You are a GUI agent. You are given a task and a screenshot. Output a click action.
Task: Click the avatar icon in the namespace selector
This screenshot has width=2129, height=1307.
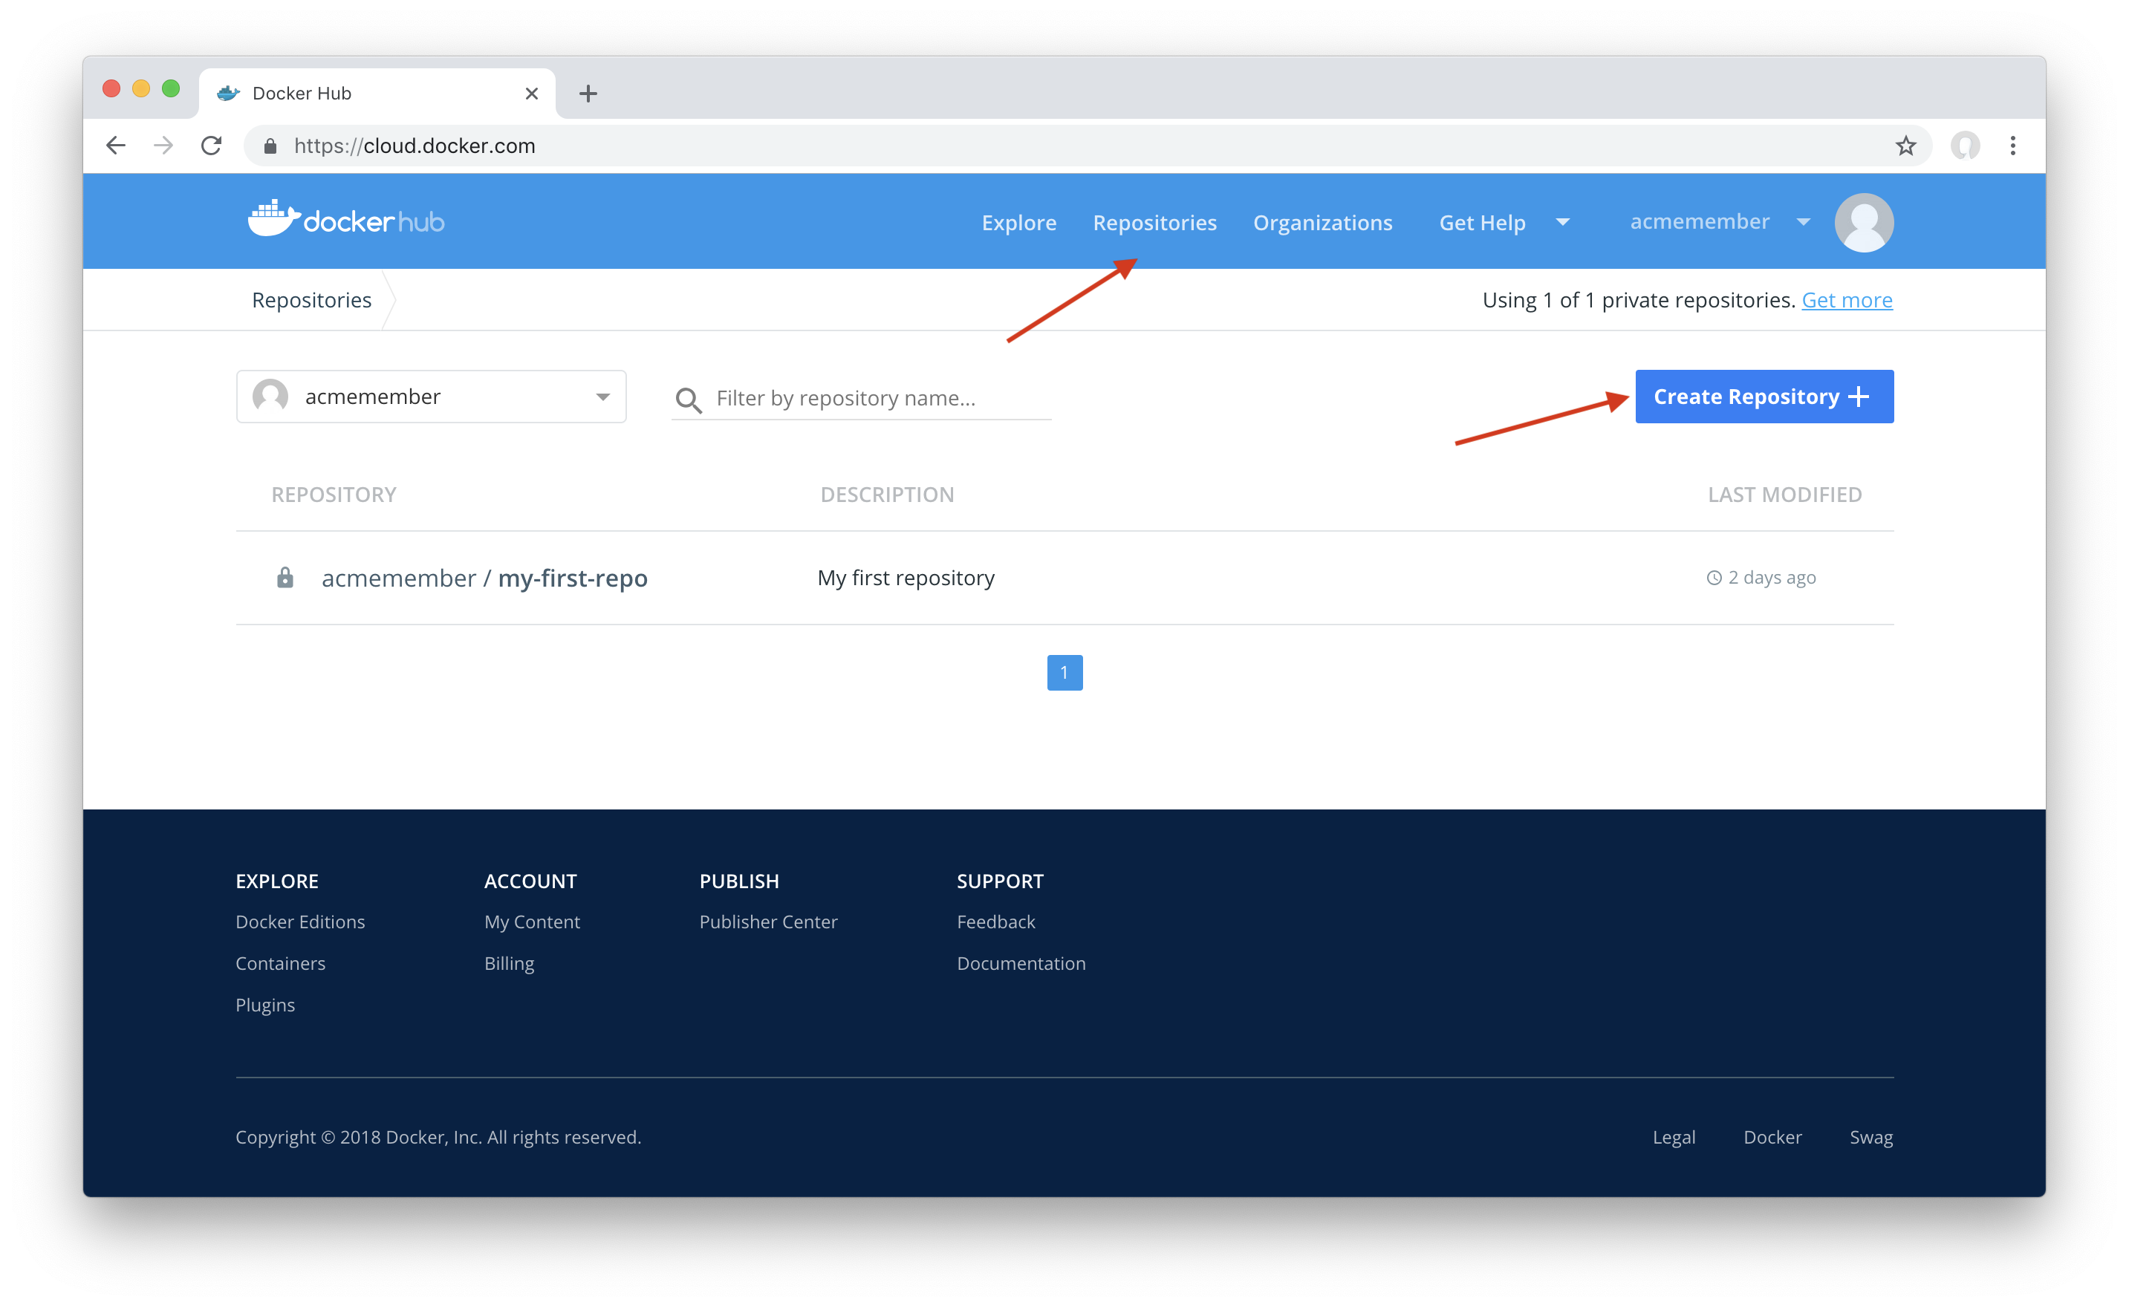(x=269, y=397)
